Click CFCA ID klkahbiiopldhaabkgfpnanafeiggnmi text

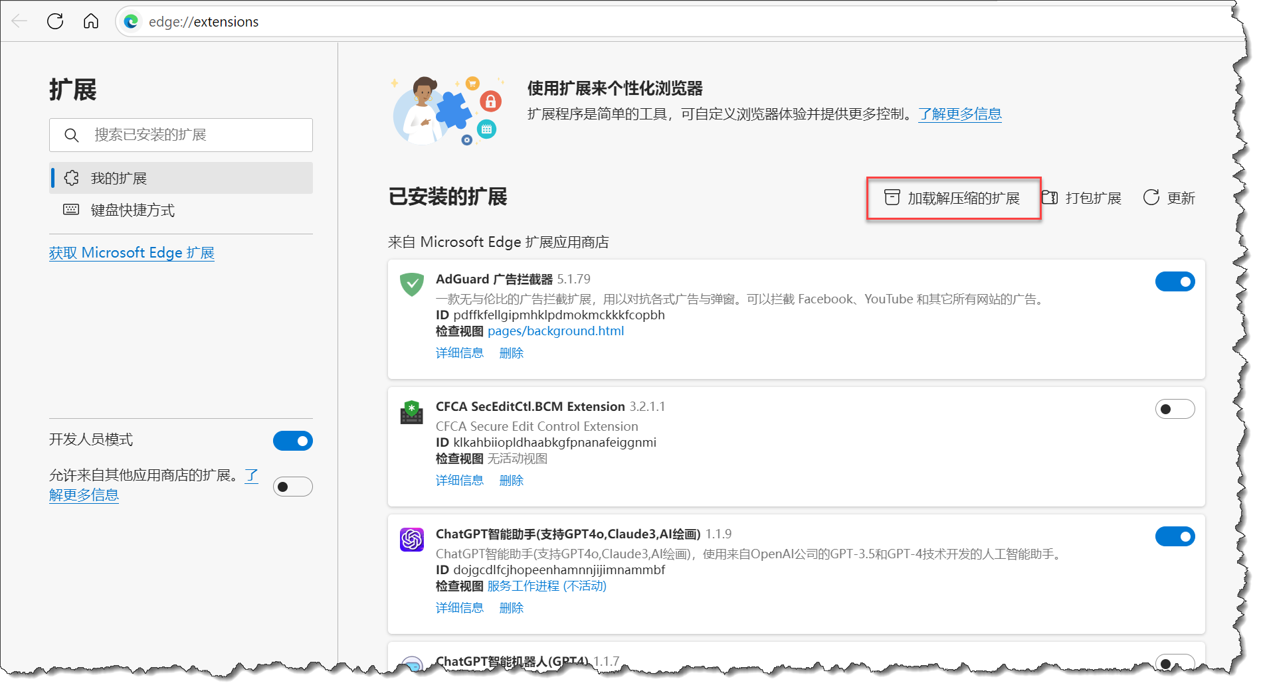tap(546, 443)
